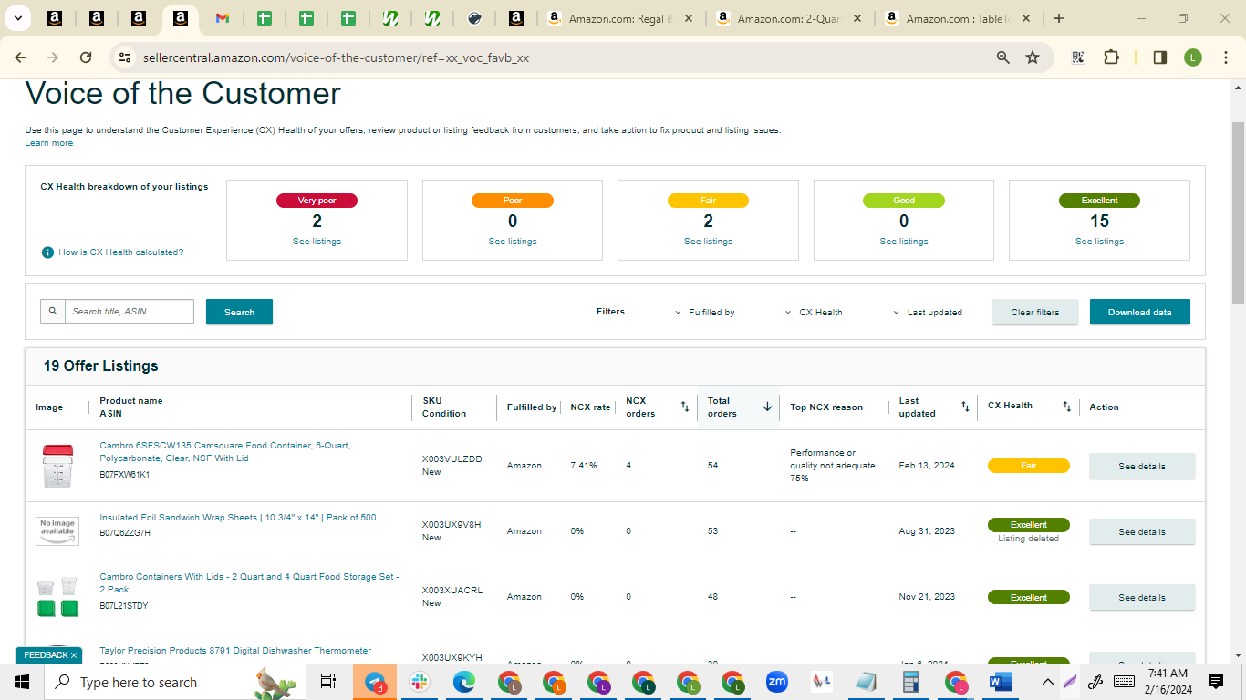This screenshot has width=1246, height=700.
Task: Close the Amazon.com: Regal tab
Action: tap(687, 18)
